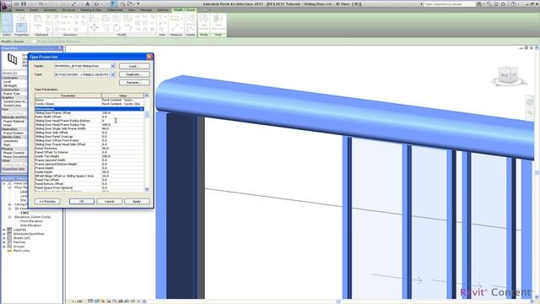Expand the Sheets (all) node
The height and width of the screenshot is (304, 540).
click(x=4, y=238)
